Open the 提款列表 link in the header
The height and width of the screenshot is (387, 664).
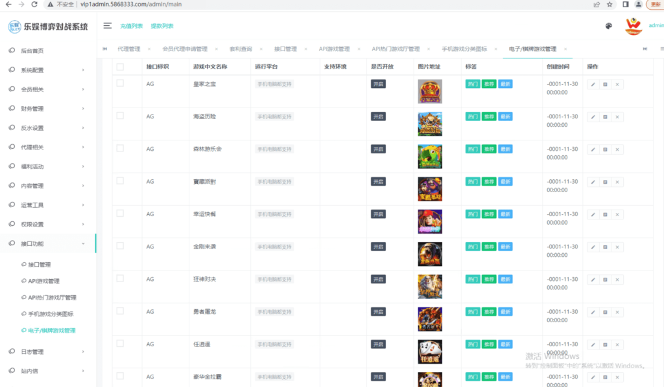point(162,26)
